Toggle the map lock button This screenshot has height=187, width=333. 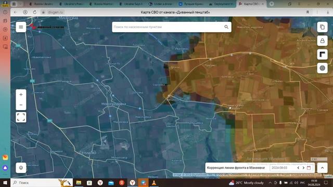coord(322,41)
